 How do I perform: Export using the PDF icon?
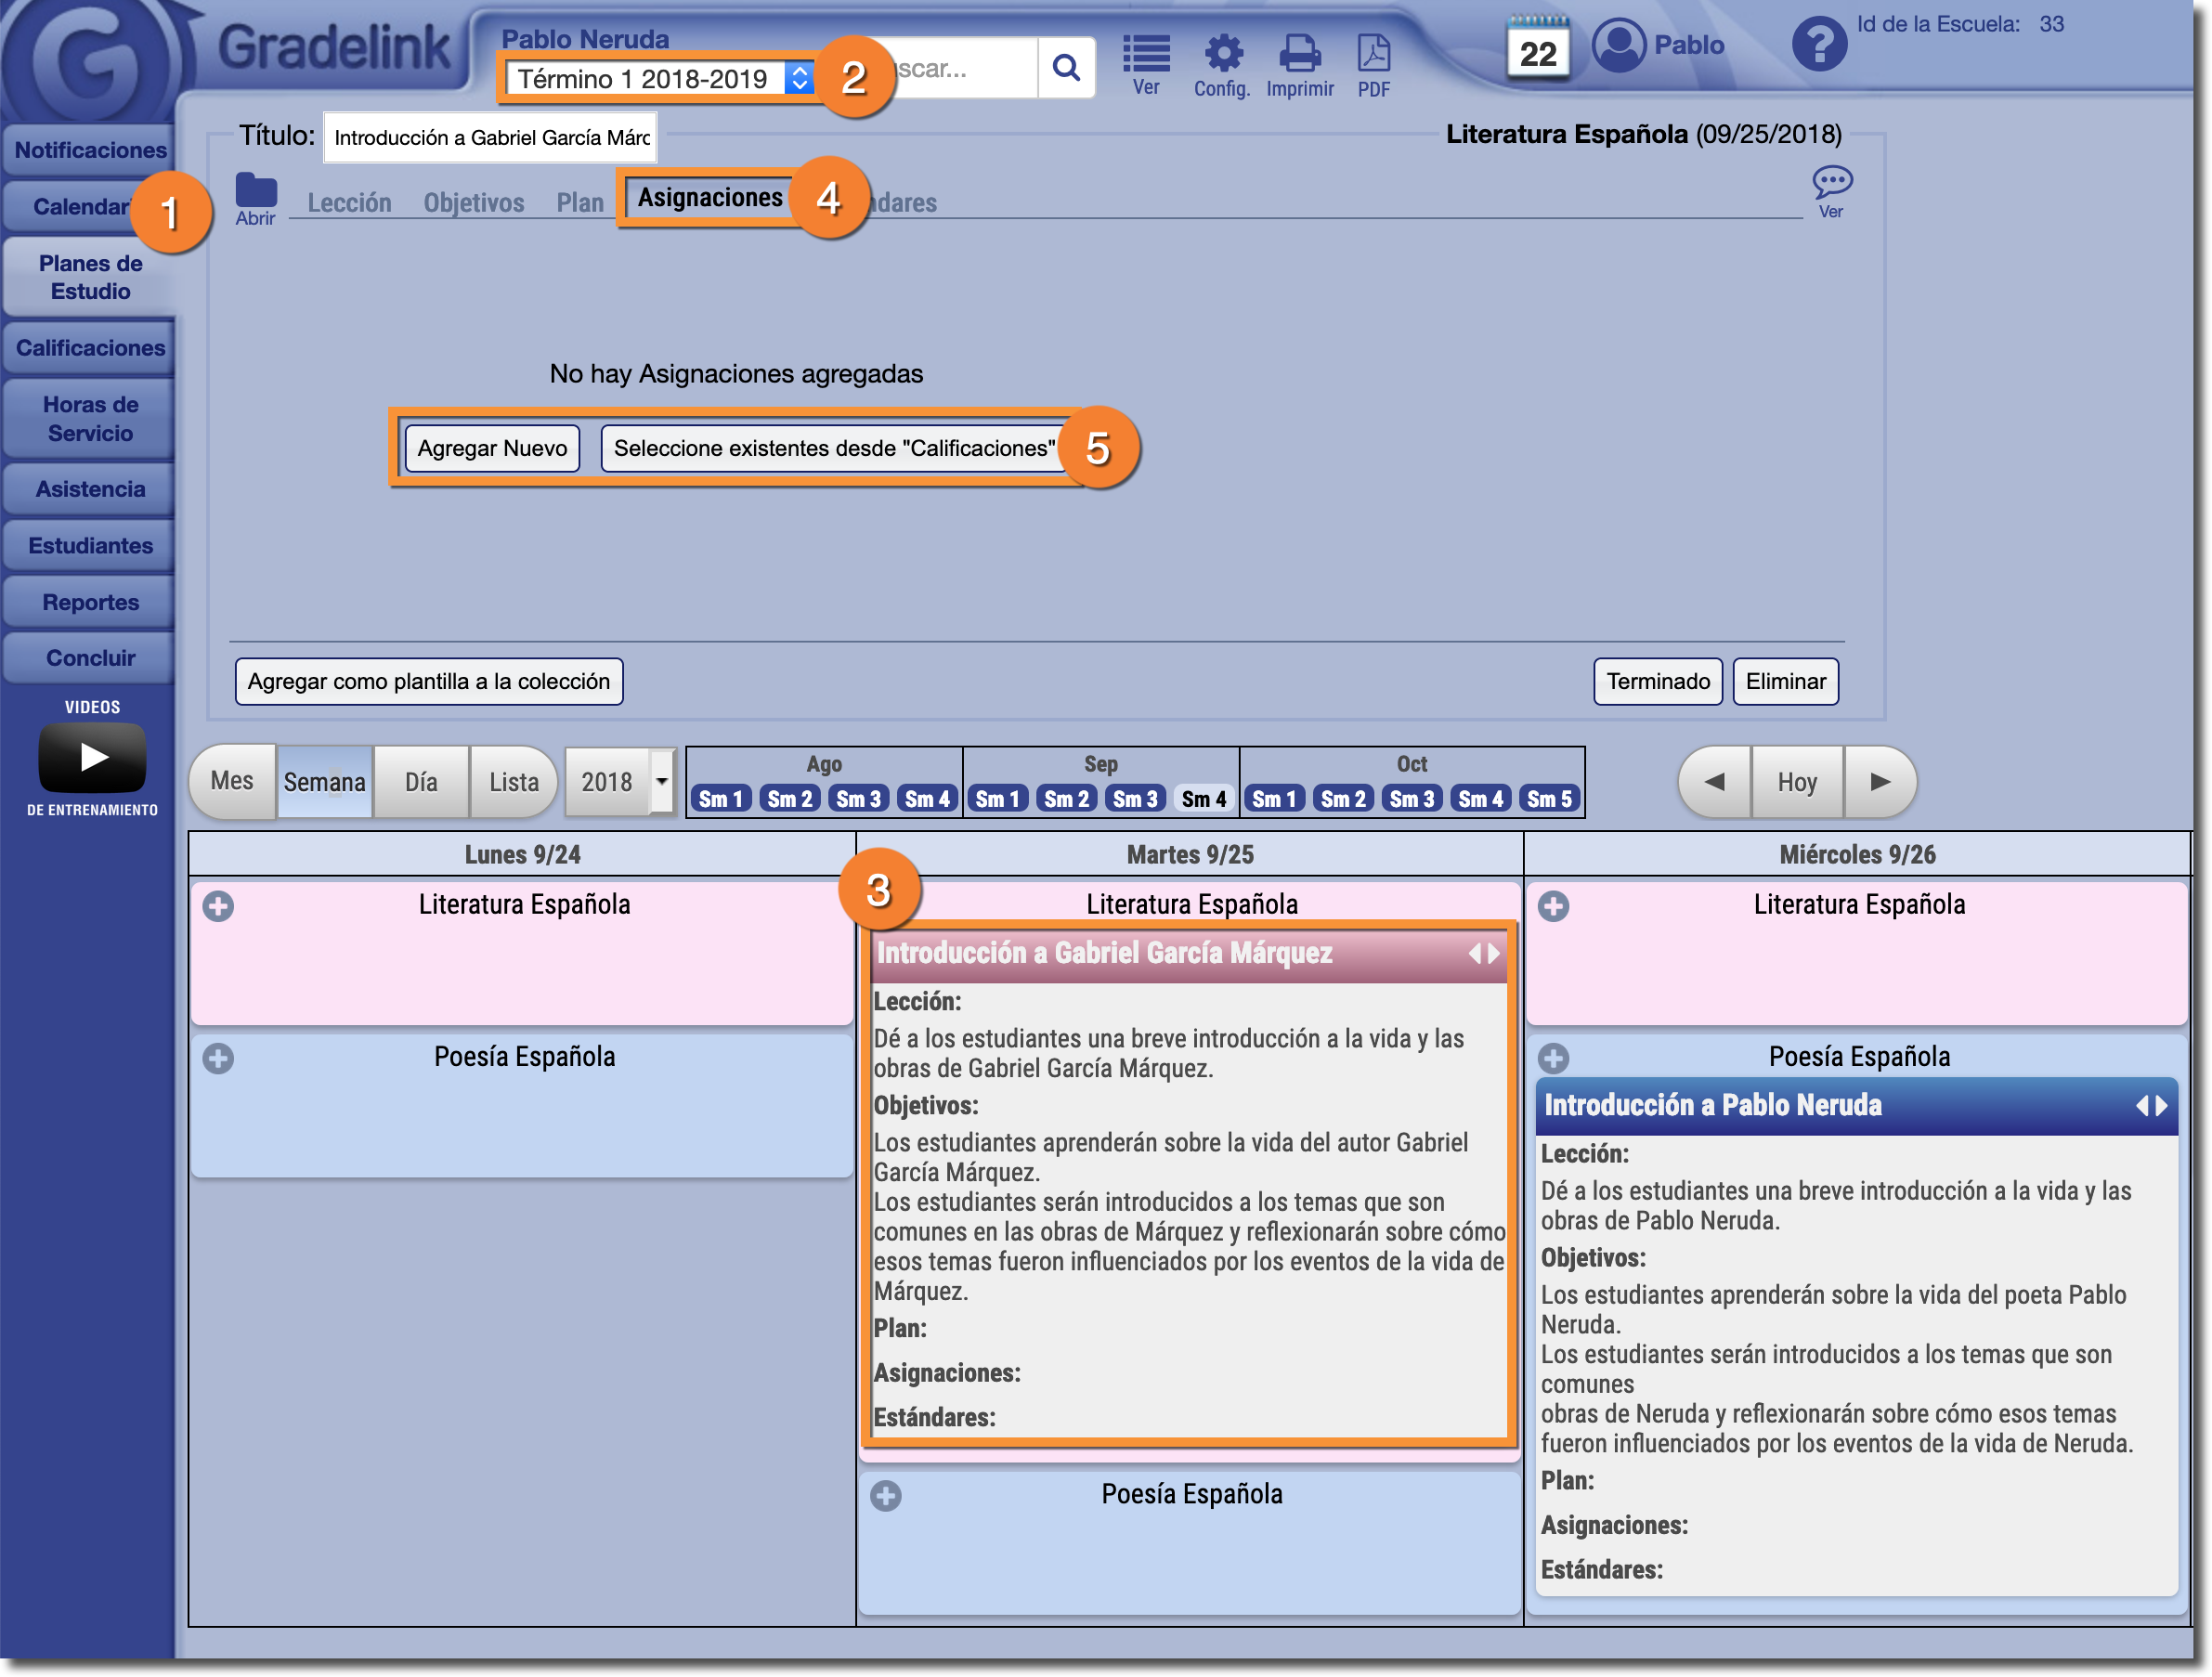click(1373, 56)
